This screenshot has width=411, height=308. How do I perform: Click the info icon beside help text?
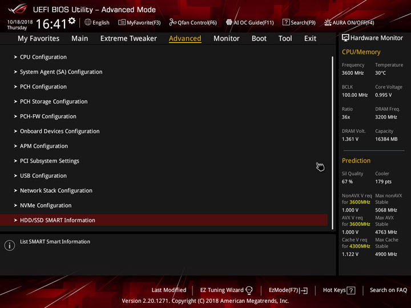click(10, 245)
